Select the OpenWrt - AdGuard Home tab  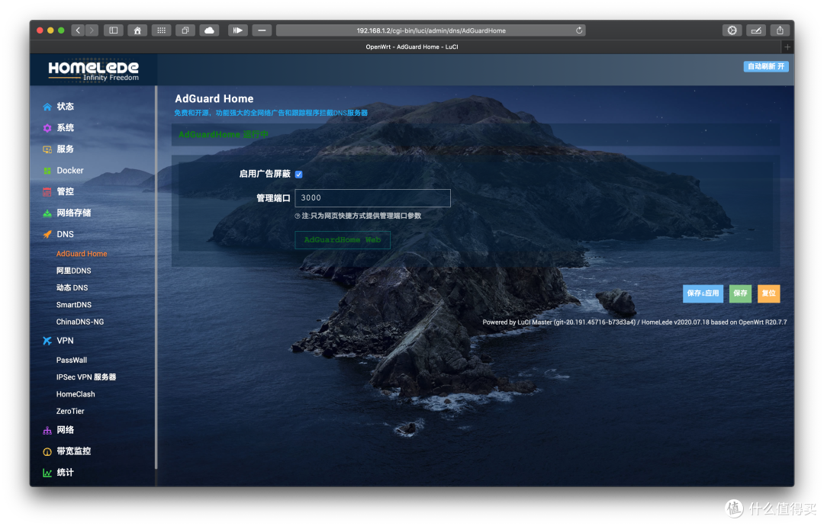(411, 47)
